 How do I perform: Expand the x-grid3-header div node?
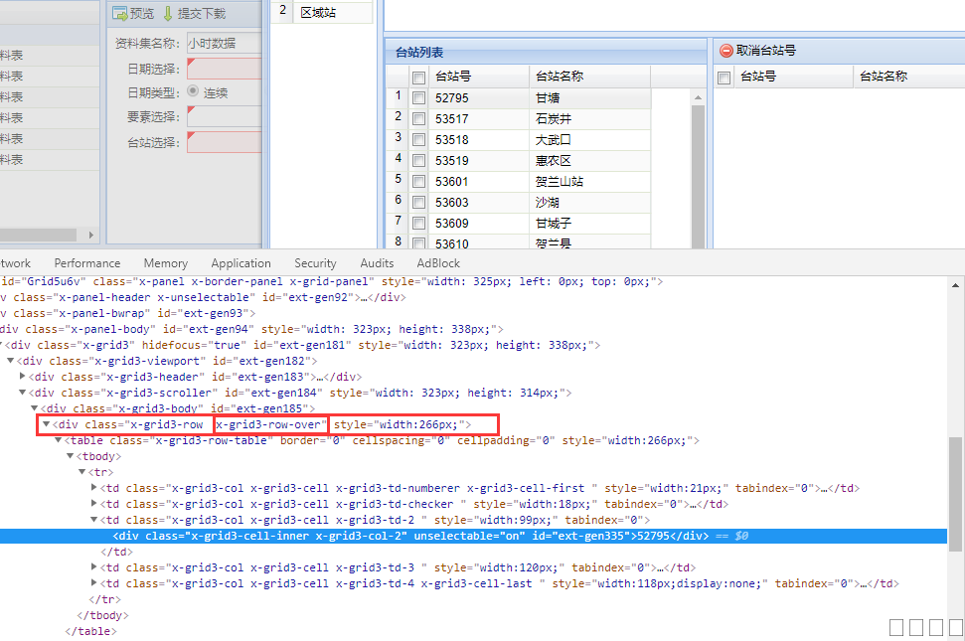[23, 377]
